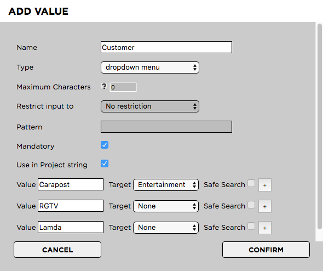Open the Restrict input to dropdown
This screenshot has width=323, height=271.
click(150, 106)
